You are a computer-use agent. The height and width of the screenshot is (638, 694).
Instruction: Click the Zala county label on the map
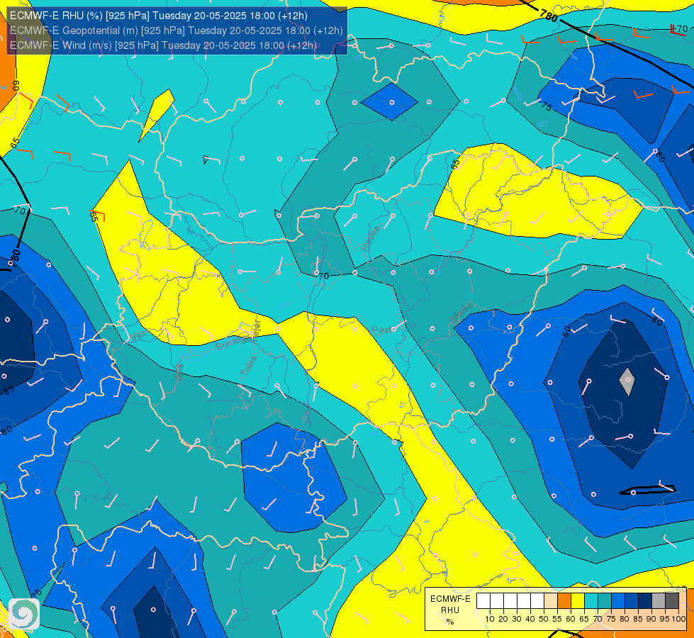tap(178, 372)
